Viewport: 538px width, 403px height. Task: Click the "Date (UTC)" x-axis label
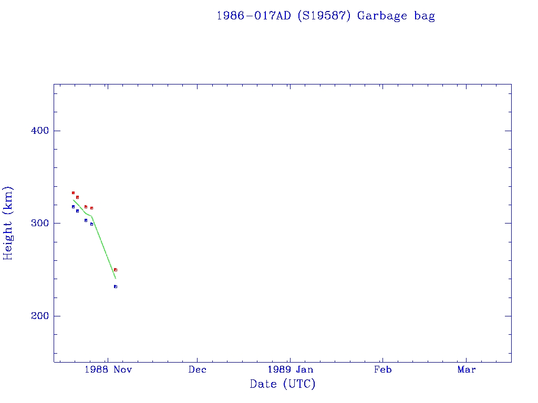[283, 384]
